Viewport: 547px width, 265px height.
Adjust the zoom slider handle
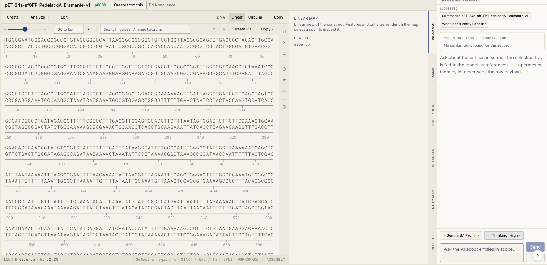pyautogui.click(x=25, y=29)
